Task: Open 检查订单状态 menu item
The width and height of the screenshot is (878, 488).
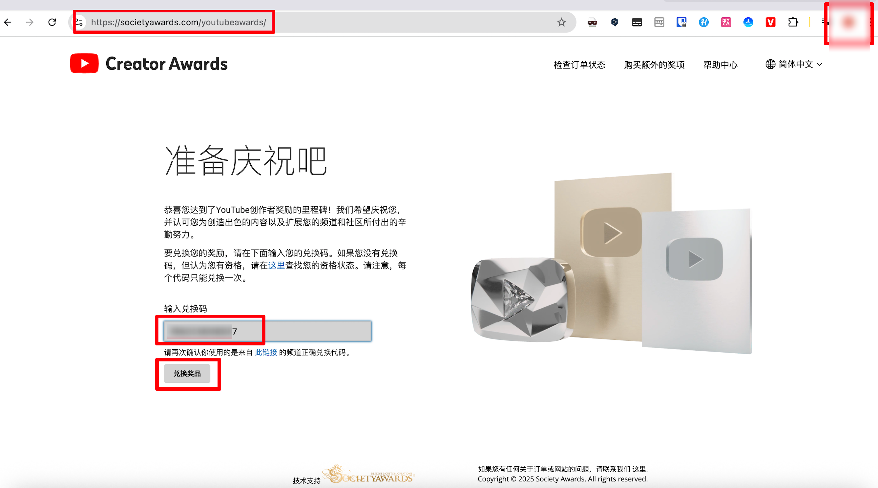Action: tap(579, 64)
